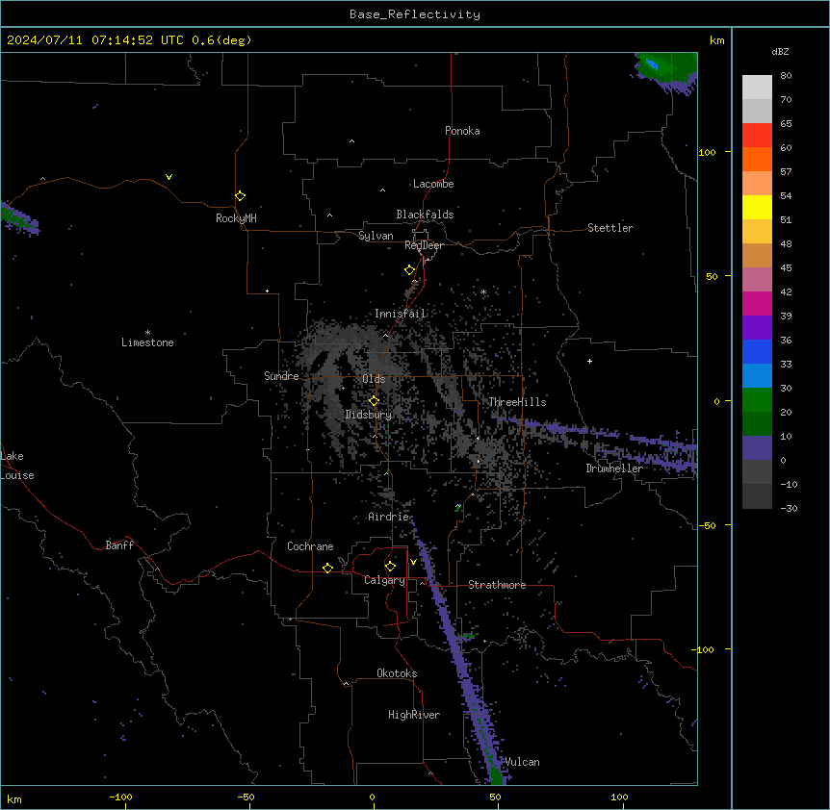Viewport: 830px width, 810px height.
Task: Select the royal blue swatch below 36 in legend
Action: [x=757, y=351]
